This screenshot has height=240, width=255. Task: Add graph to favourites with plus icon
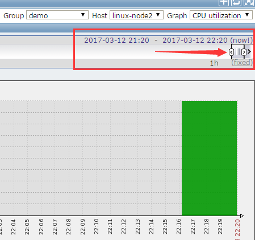coord(224,3)
